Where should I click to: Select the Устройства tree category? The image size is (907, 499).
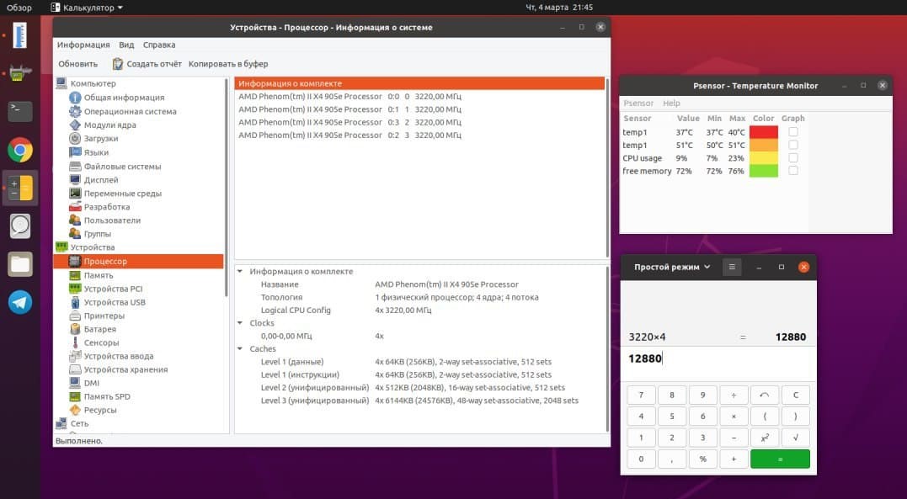click(92, 247)
